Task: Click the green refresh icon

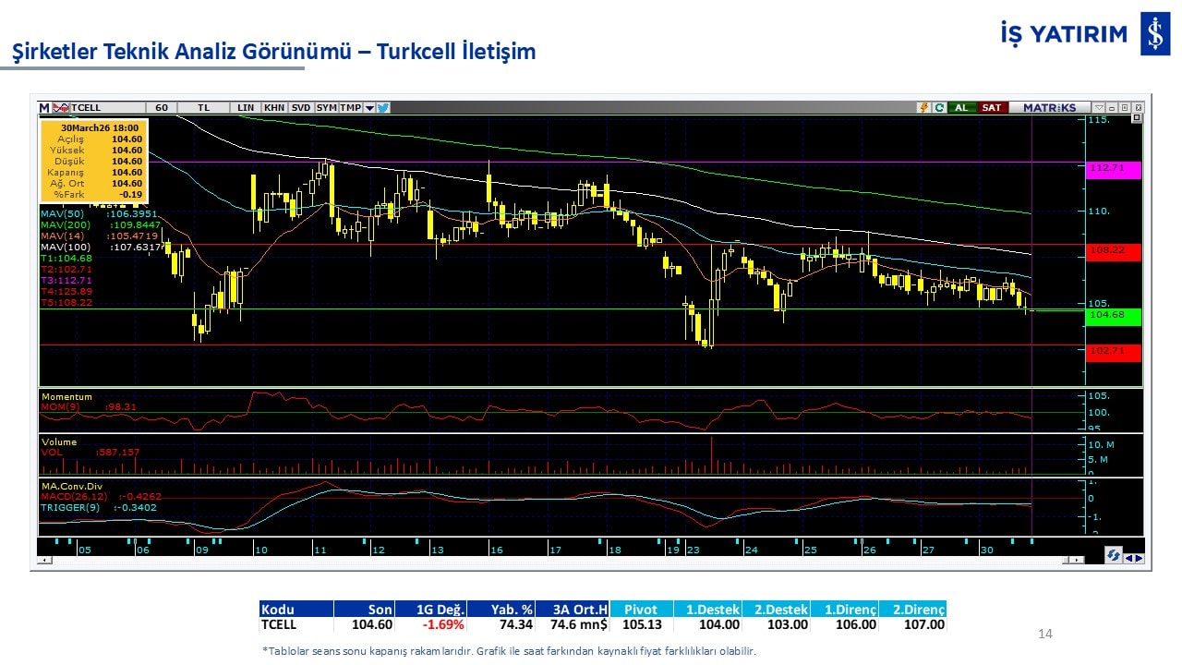Action: pos(939,108)
